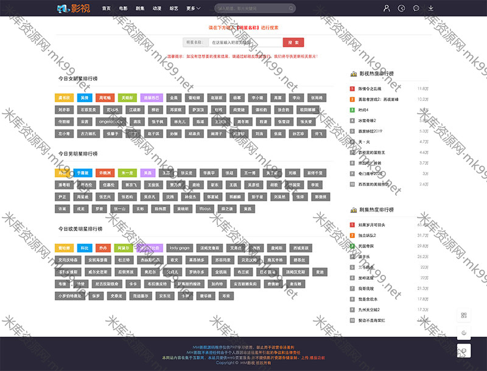Select the 吴亦凡 star tag
This screenshot has width=487, height=371.
click(x=150, y=196)
